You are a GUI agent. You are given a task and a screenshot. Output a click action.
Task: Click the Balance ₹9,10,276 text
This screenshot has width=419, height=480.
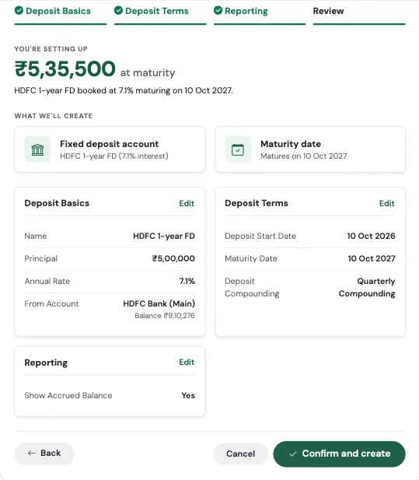click(165, 316)
